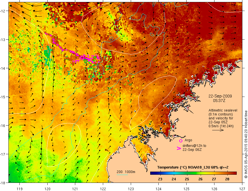Click the longitude axis label 122

click(103, 189)
